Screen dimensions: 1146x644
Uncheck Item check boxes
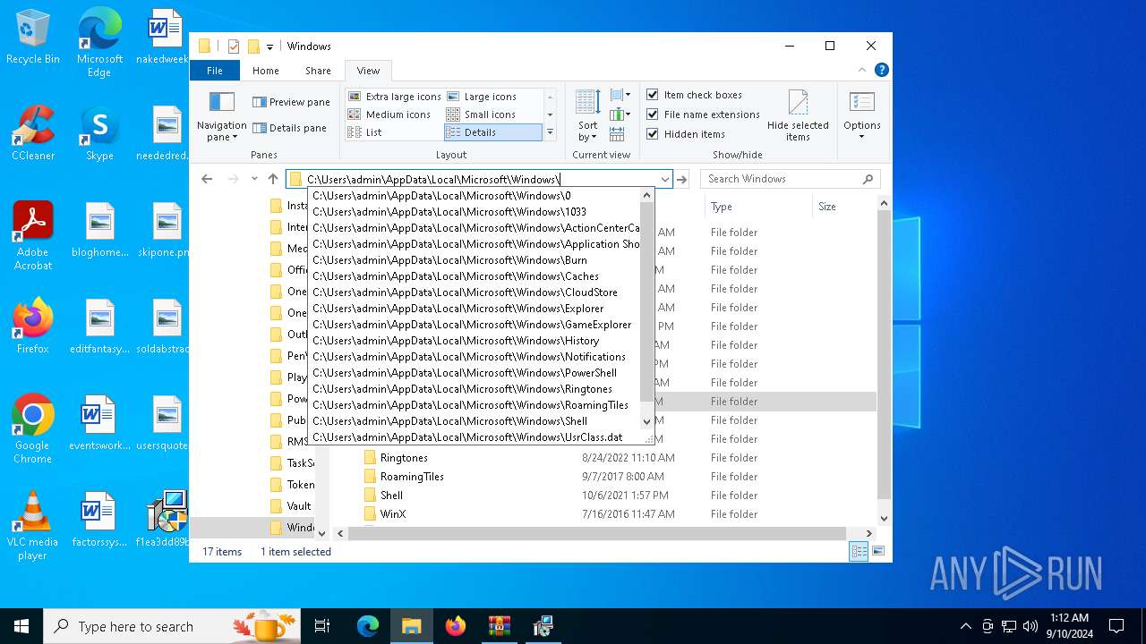click(653, 95)
